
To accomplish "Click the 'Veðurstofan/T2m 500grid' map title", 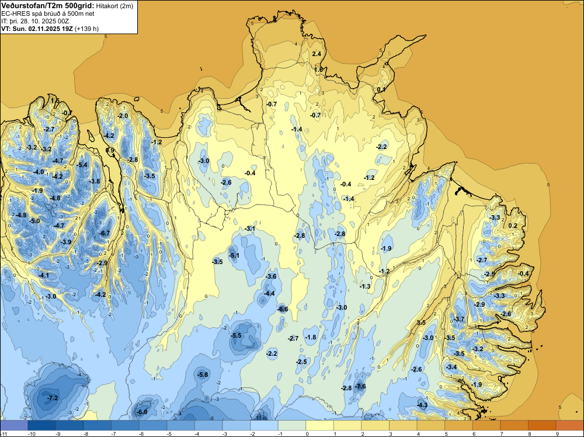I will (x=47, y=5).
